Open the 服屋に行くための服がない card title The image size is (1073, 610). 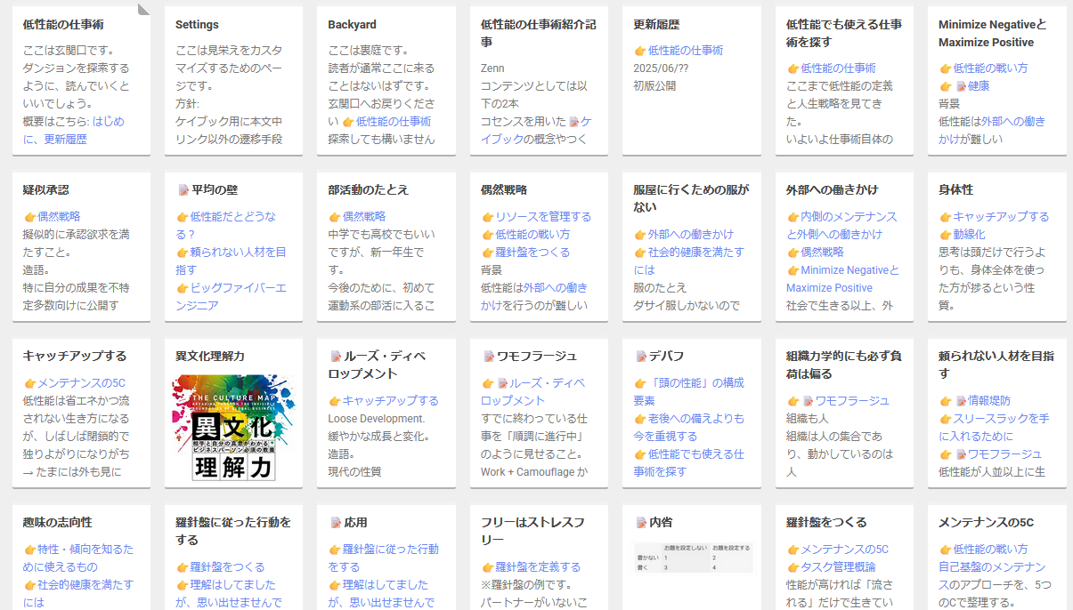click(691, 198)
